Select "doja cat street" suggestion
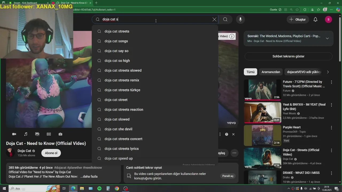Viewport: 342px width, 192px height. click(155, 100)
